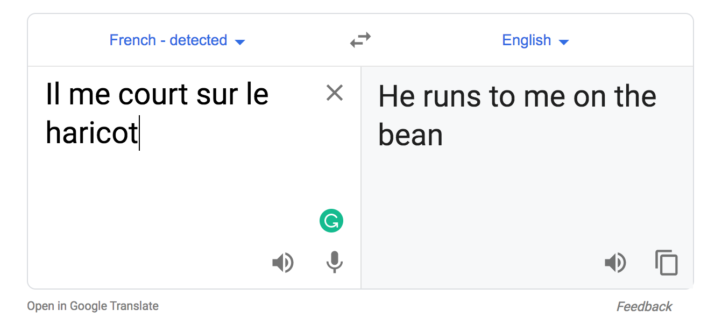Start voice input with the microphone
Viewport: 722px width, 324px height.
[334, 263]
